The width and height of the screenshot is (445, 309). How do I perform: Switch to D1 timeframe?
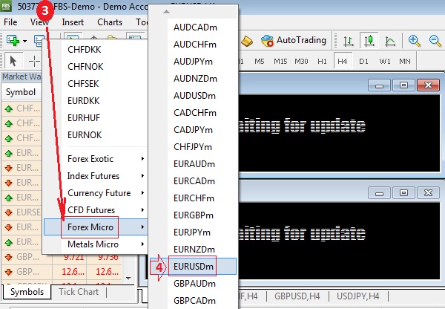(x=363, y=61)
